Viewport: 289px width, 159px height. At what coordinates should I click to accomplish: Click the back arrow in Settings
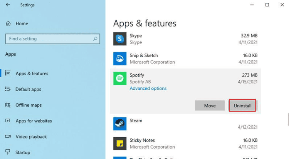(8, 5)
